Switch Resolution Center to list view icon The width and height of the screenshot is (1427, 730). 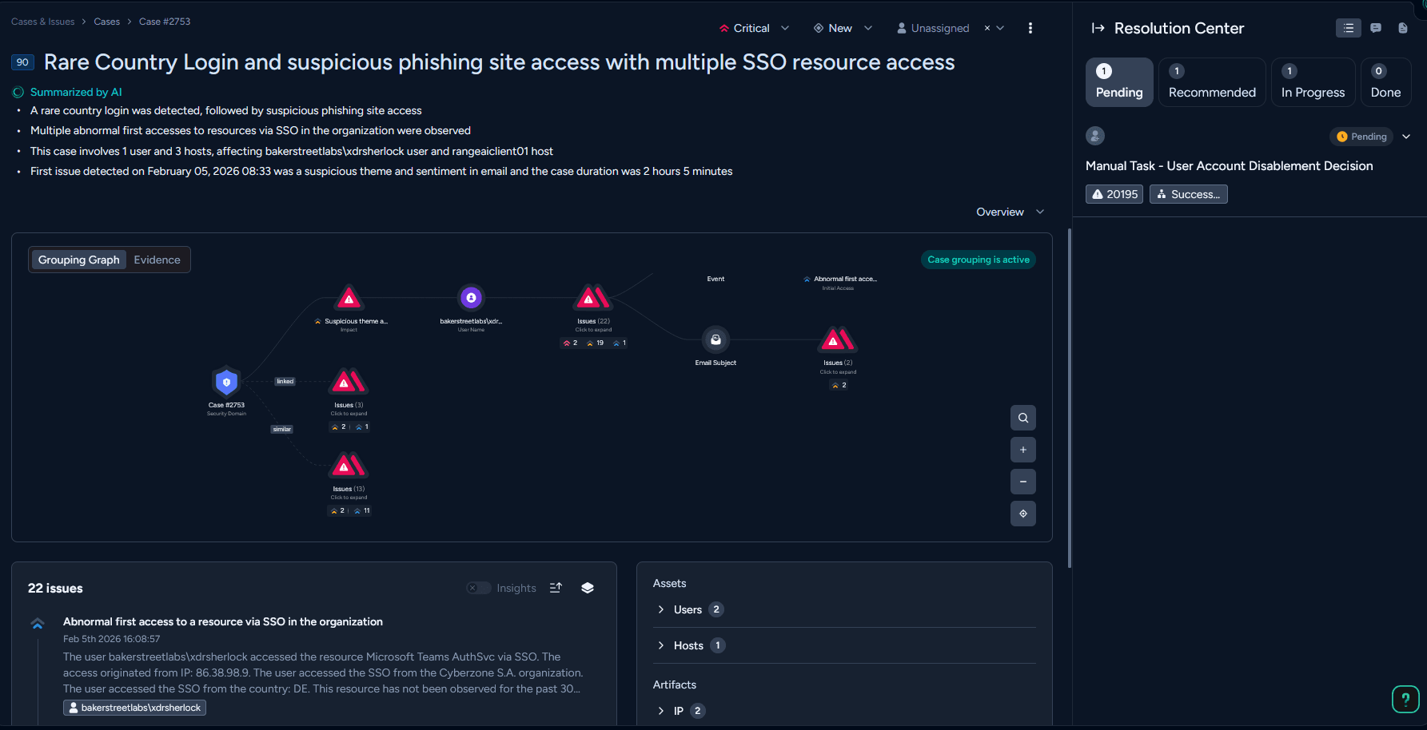point(1349,28)
